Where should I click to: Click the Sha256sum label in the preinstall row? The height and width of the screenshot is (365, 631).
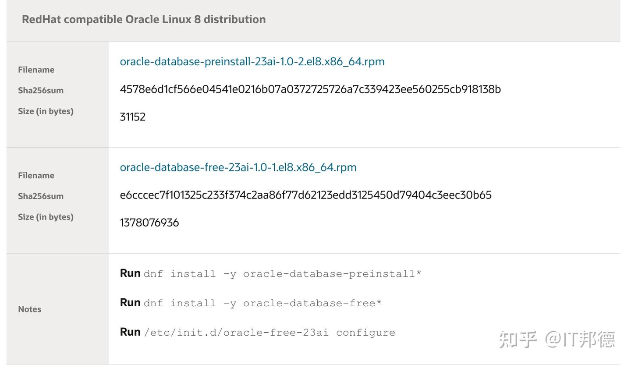[x=41, y=91]
